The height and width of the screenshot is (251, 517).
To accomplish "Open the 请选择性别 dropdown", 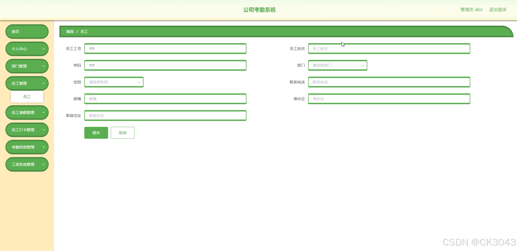I will click(114, 82).
